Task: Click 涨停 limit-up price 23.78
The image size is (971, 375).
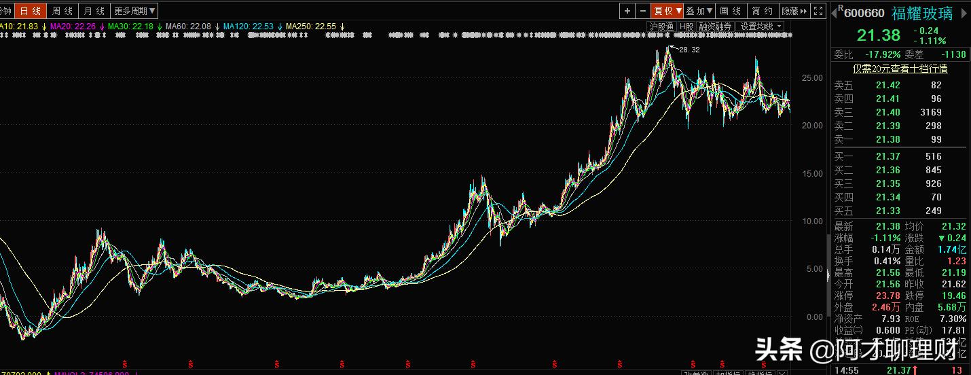Action: pos(887,296)
